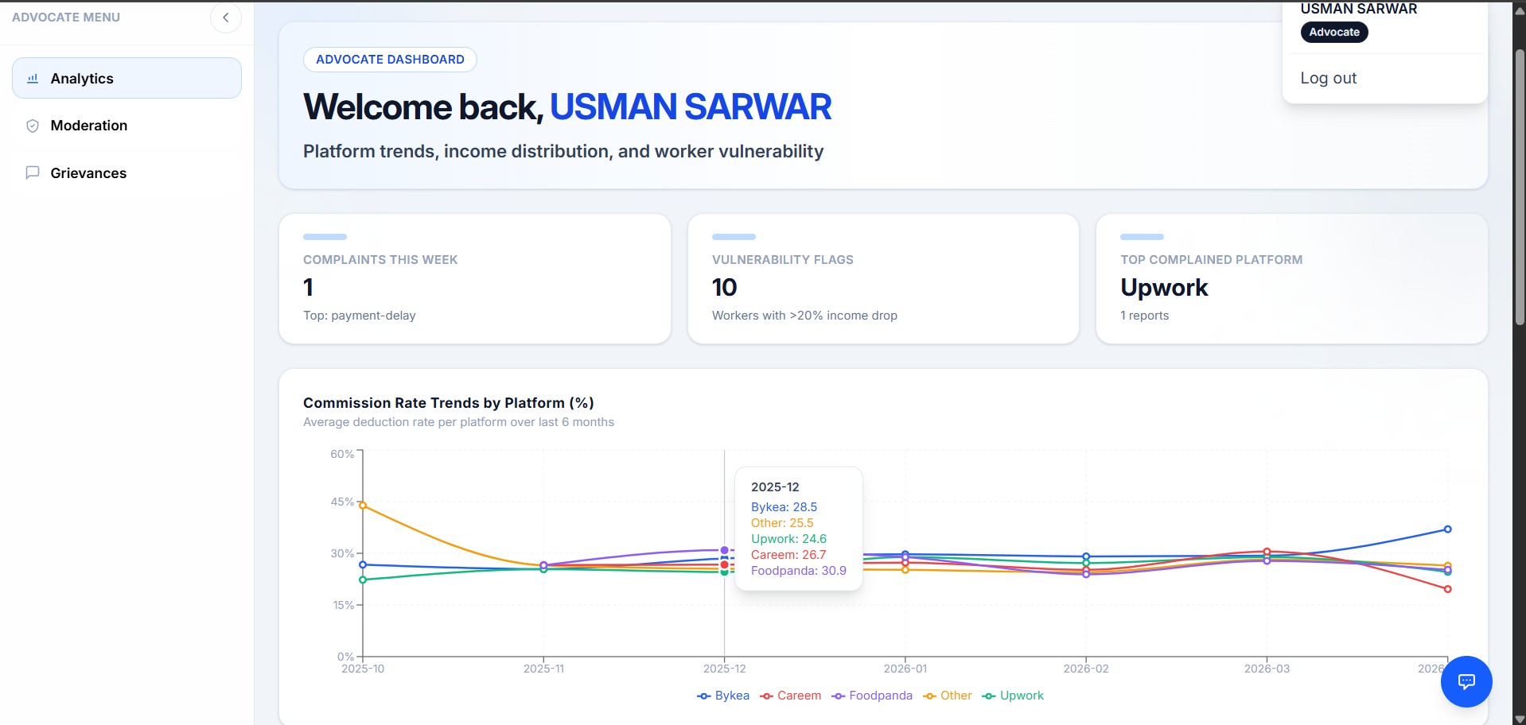Click the Analytics bar chart icon
The width and height of the screenshot is (1526, 725).
[33, 79]
